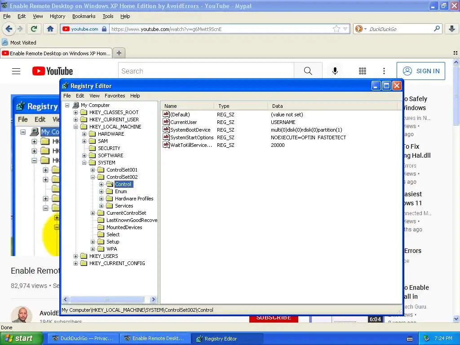Expand the HKEY_USERS node
Viewport: 460px width, 345px height.
coord(75,256)
